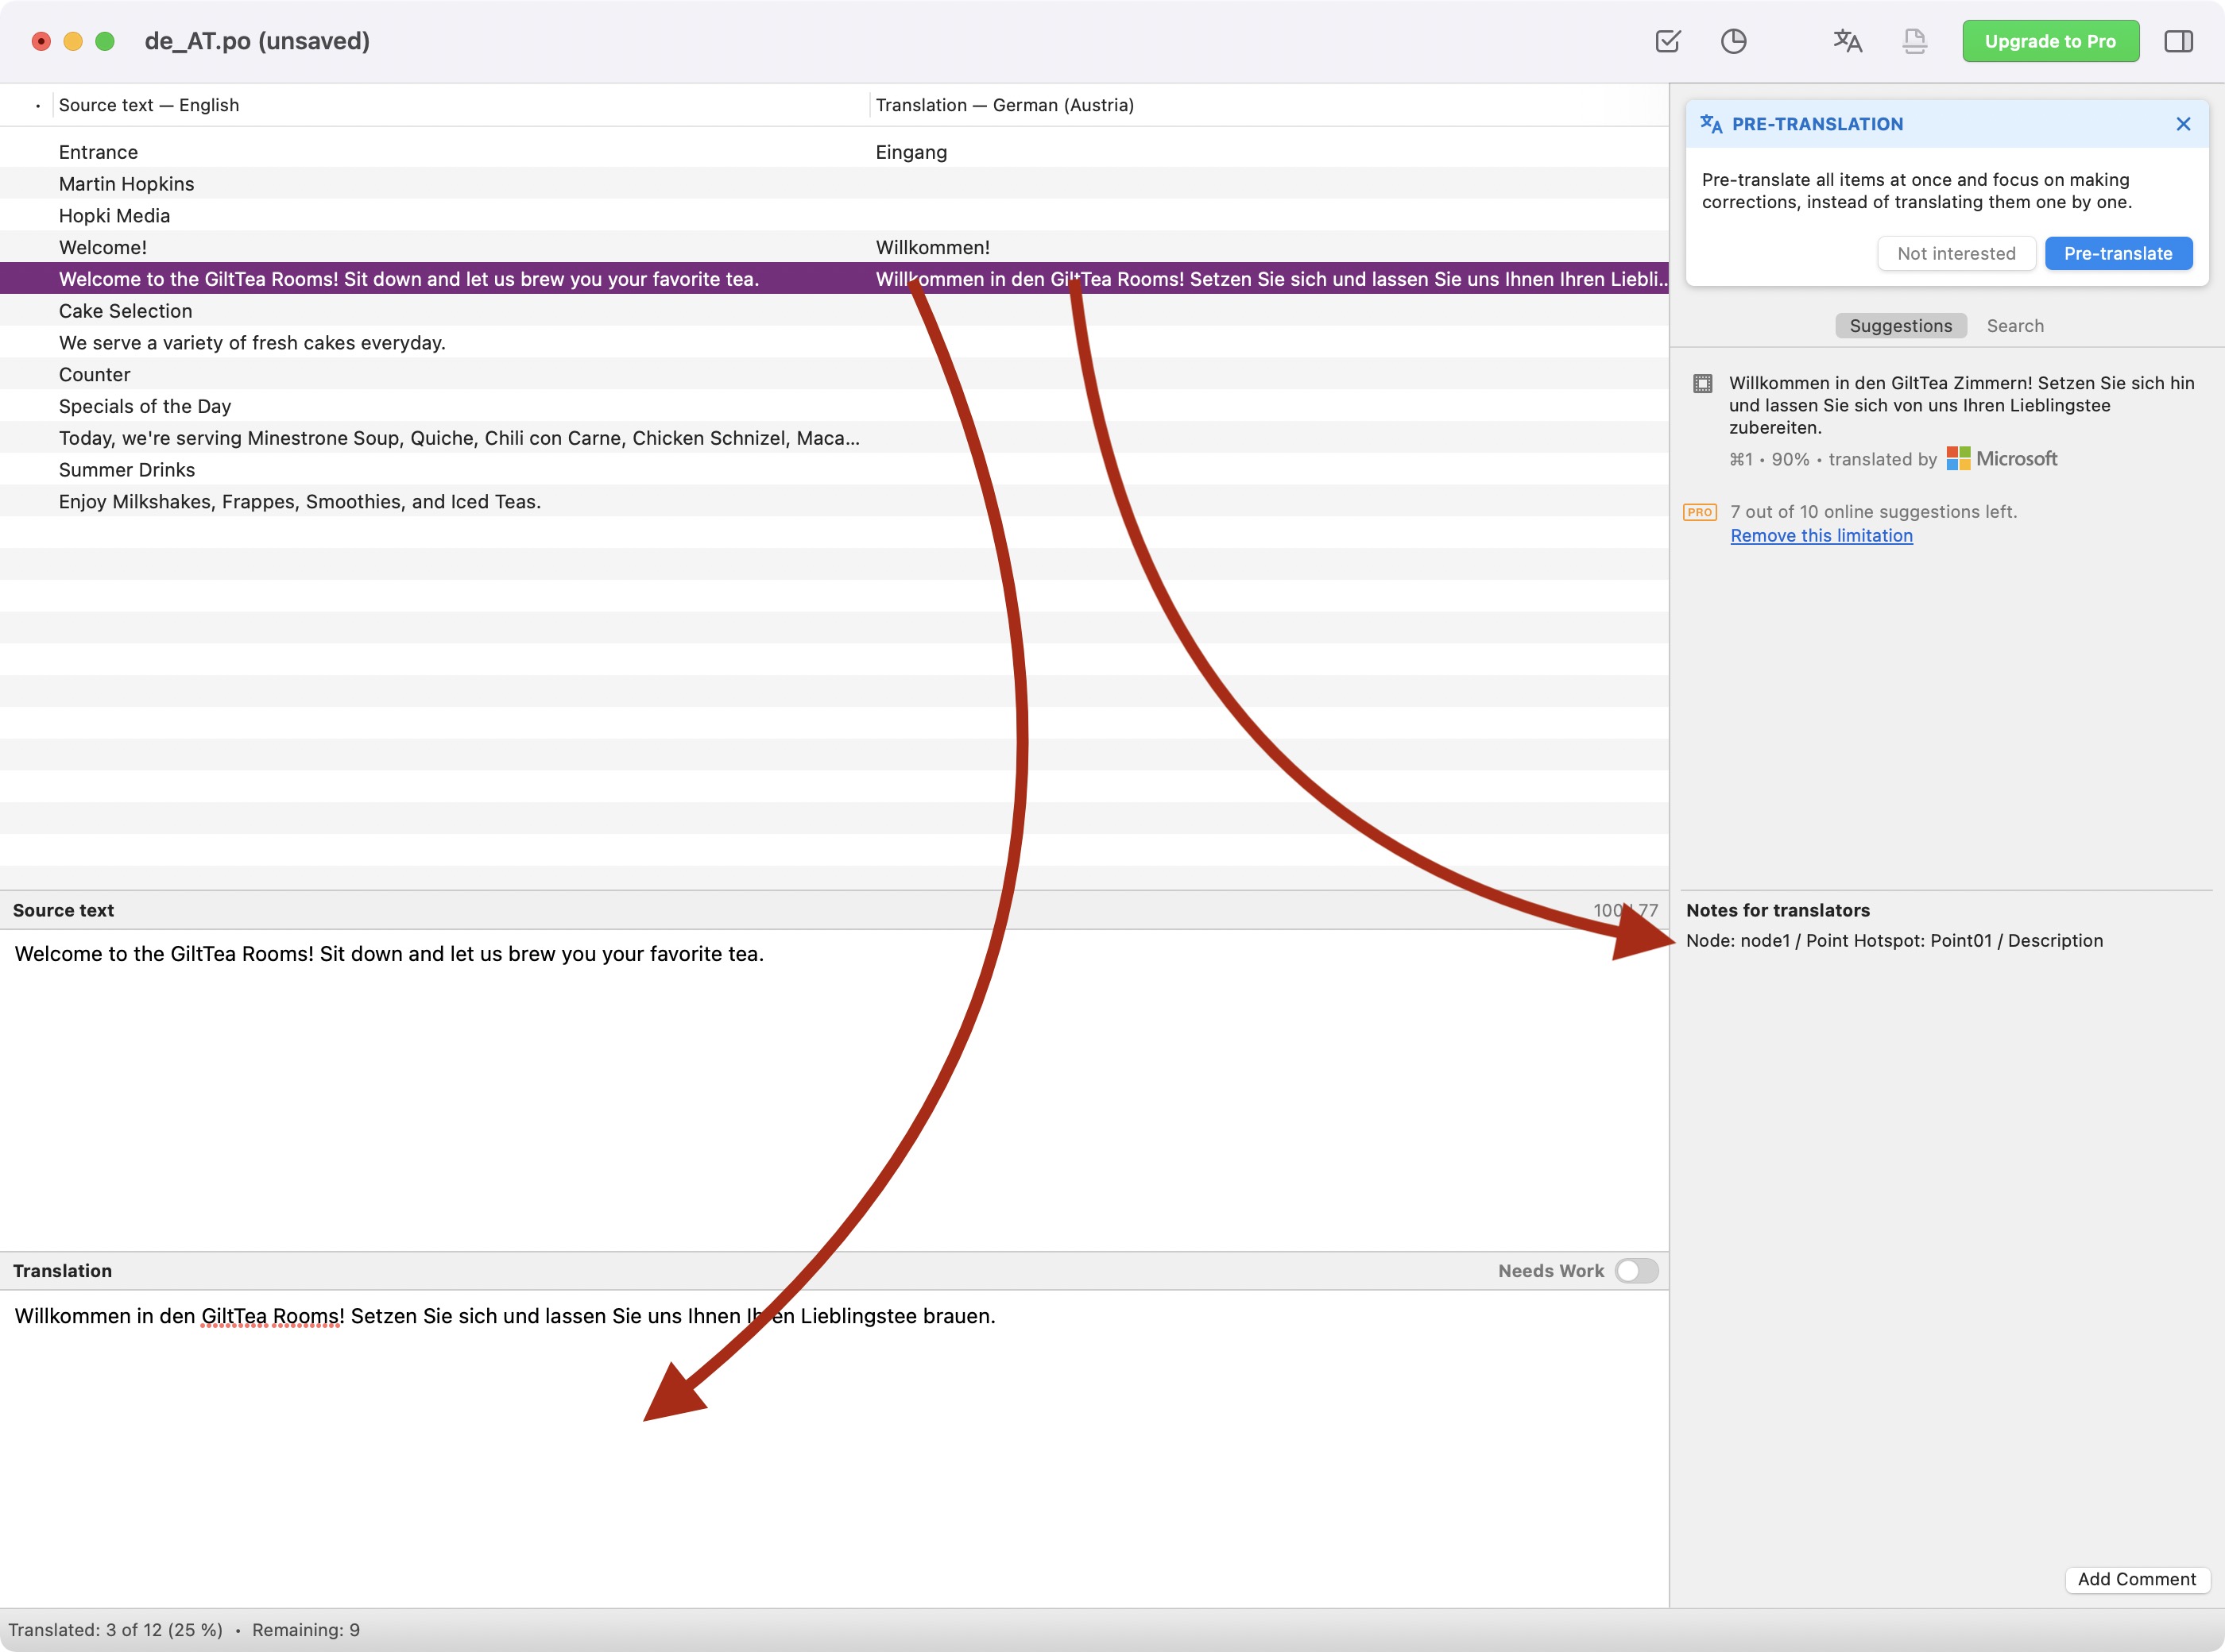2225x1652 pixels.
Task: Click the Pre-translate toolbar icon
Action: [1847, 41]
